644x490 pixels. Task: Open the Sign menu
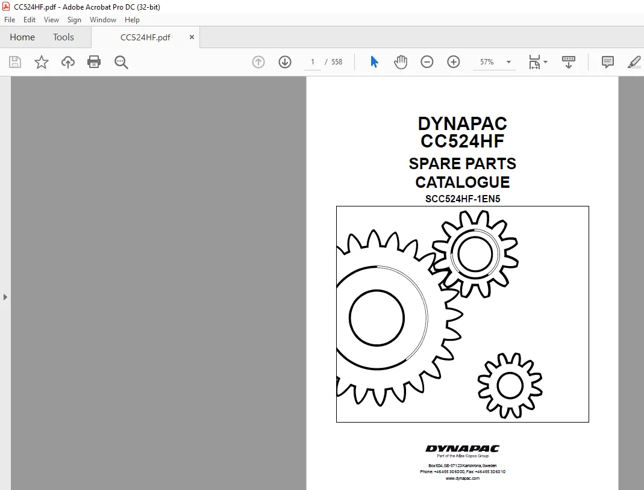click(74, 20)
